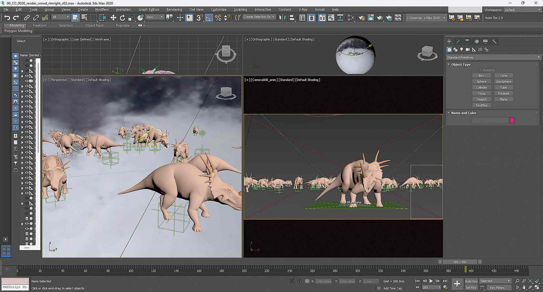
Task: Activate the Select and Rotate tool
Action: tap(122, 18)
